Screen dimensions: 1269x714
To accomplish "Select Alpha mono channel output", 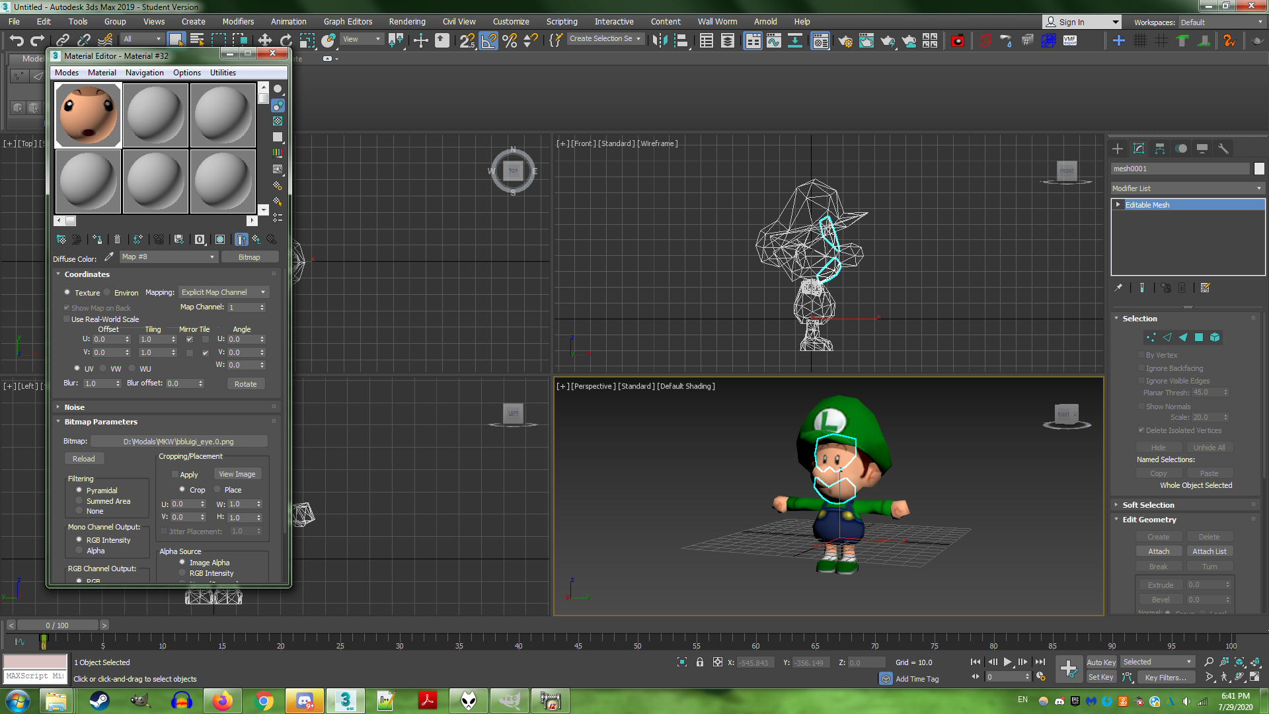I will pyautogui.click(x=79, y=550).
